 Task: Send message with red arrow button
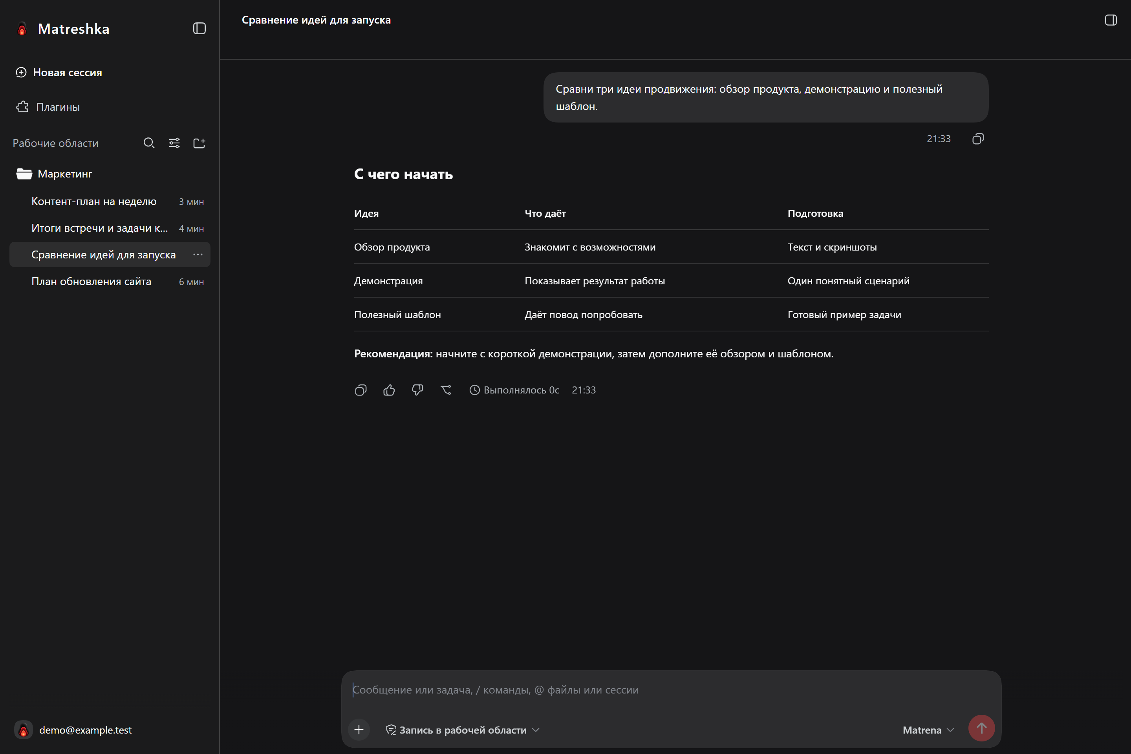981,728
